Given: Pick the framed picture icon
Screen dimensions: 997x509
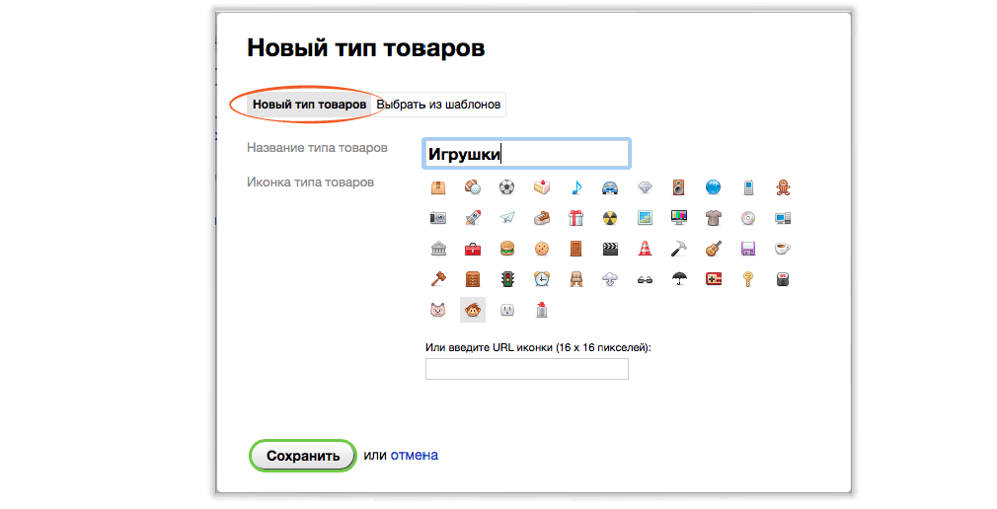Looking at the screenshot, I should [645, 218].
